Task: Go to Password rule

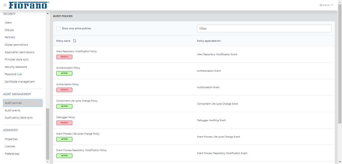Action: coord(13,74)
